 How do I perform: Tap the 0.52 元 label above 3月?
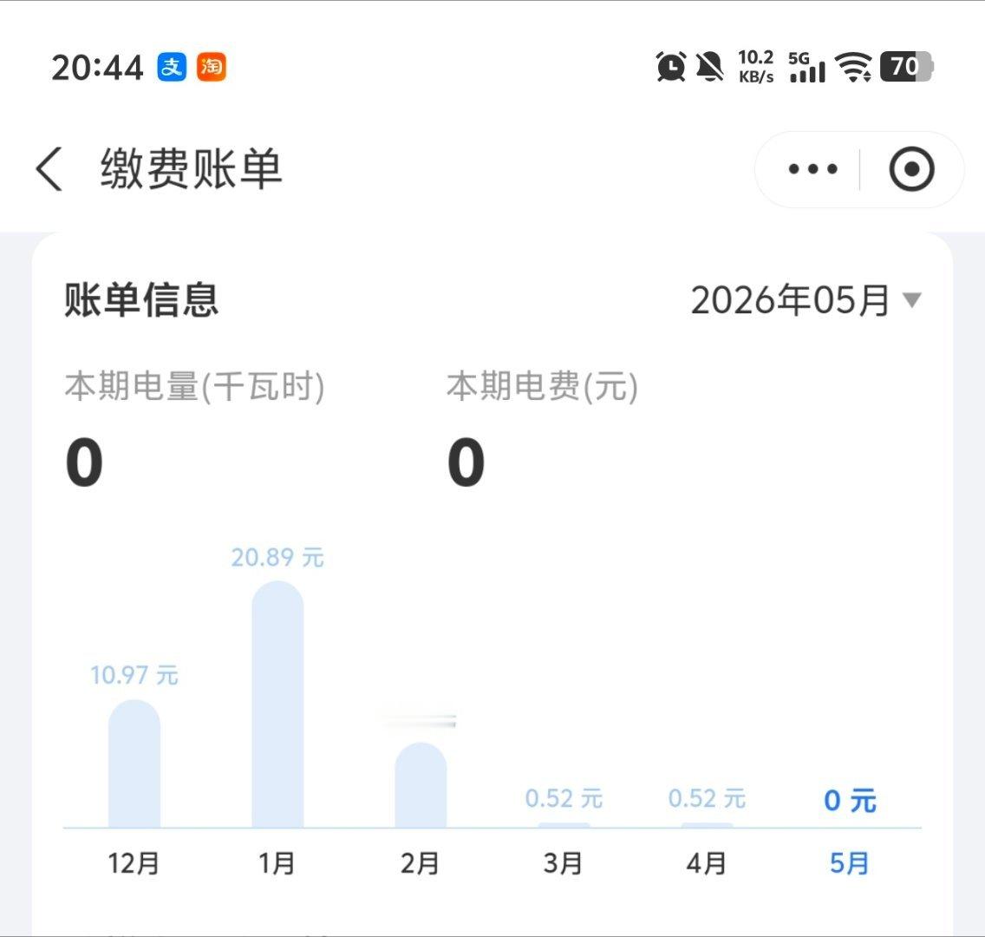pyautogui.click(x=564, y=799)
